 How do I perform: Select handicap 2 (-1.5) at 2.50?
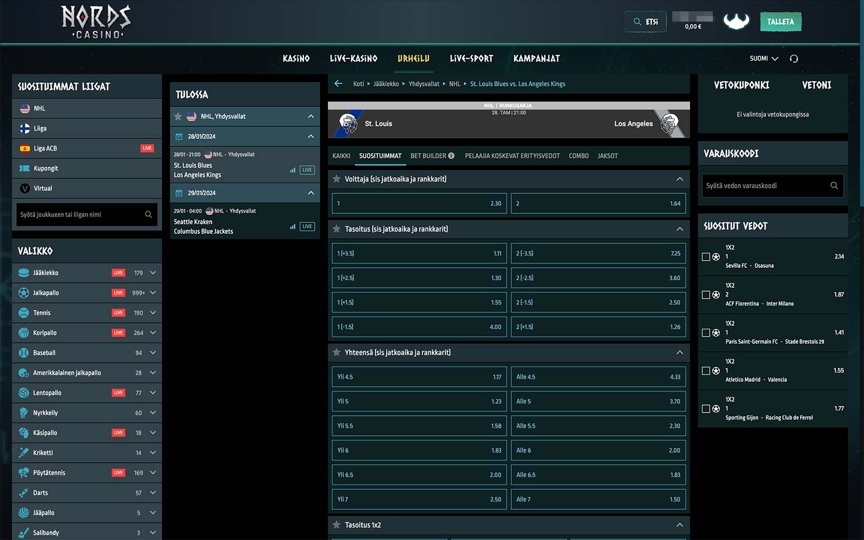(598, 302)
